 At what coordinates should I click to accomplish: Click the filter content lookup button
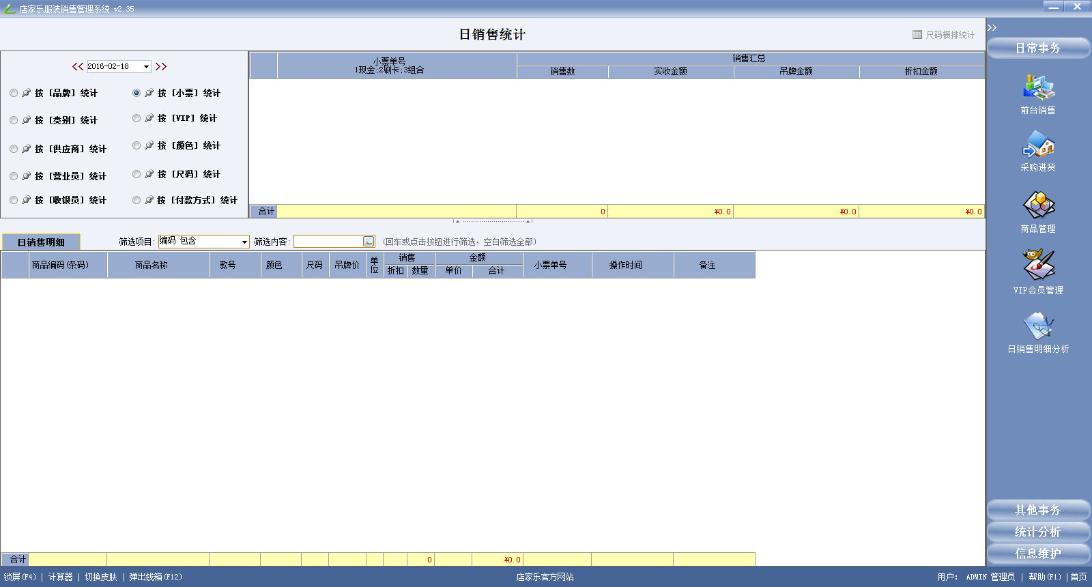[x=369, y=242]
